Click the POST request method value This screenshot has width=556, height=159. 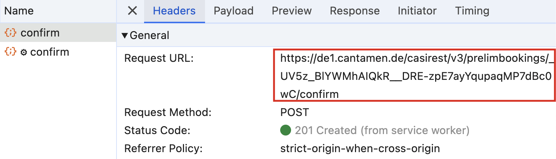295,112
